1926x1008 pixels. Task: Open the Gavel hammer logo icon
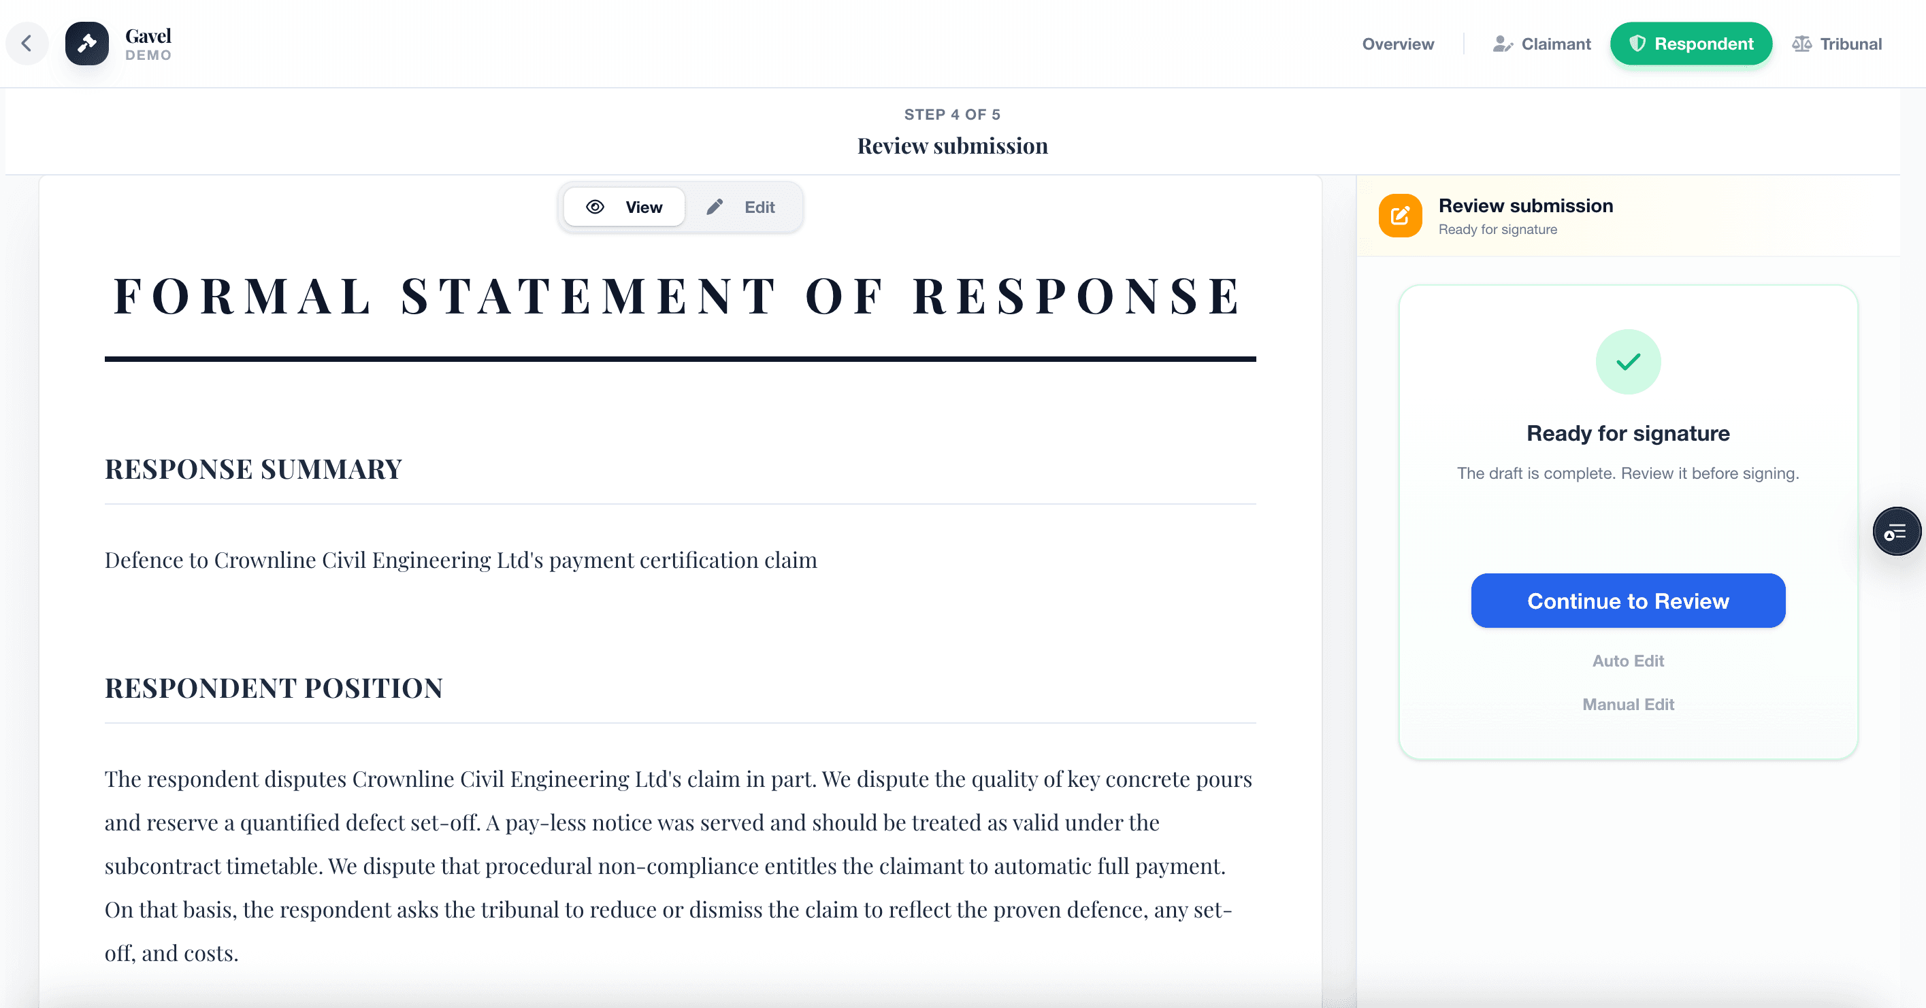tap(86, 44)
